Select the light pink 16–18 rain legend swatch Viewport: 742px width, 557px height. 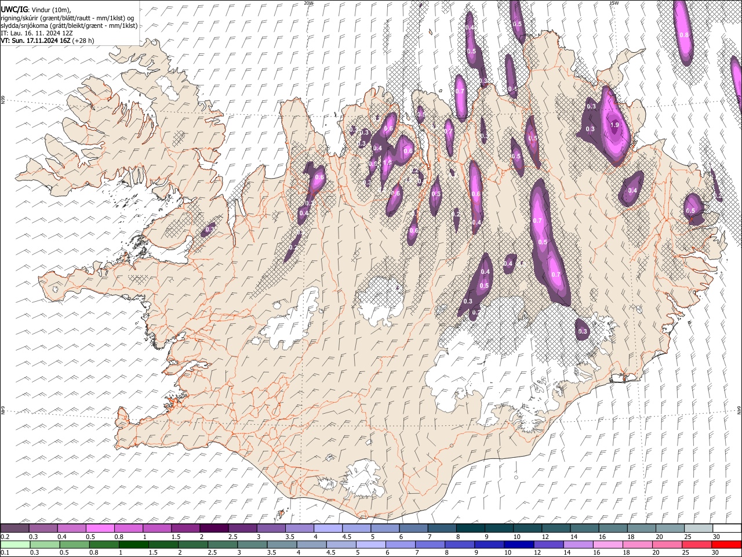click(608, 544)
